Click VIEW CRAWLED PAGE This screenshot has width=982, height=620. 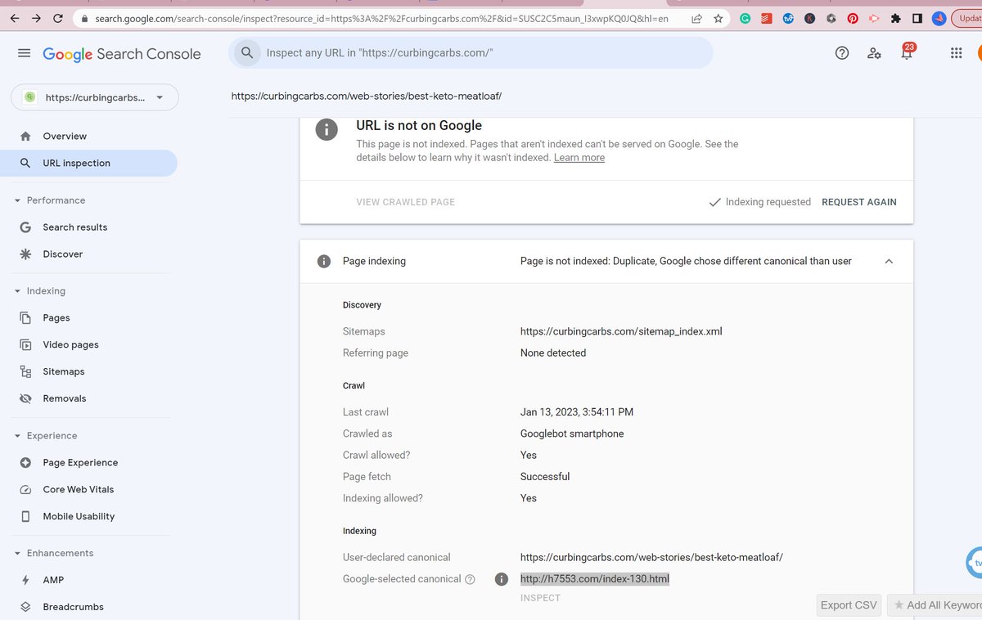(x=405, y=202)
